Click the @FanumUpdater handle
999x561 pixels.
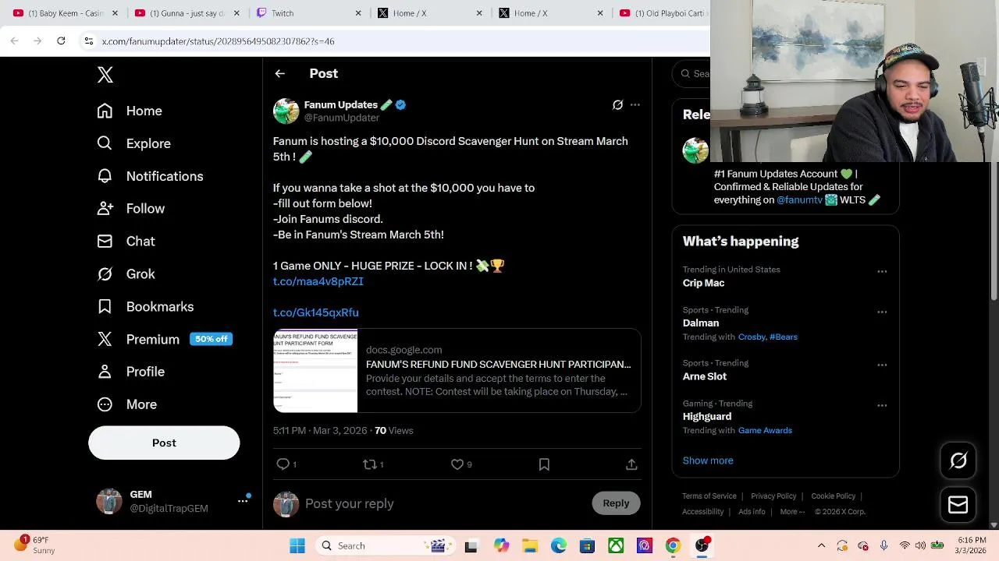pos(342,118)
